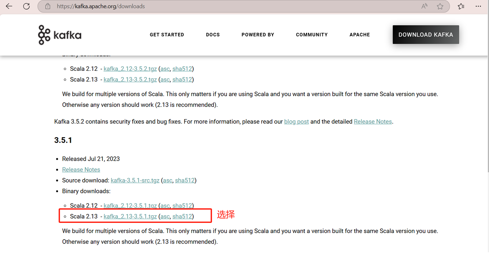The width and height of the screenshot is (489, 254).
Task: Open the blog post link for 3.5.2
Action: [297, 122]
